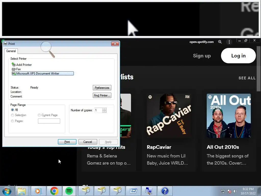The width and height of the screenshot is (261, 196).
Task: Click the date 10/17/2022 in the taskbar
Action: pos(248,193)
